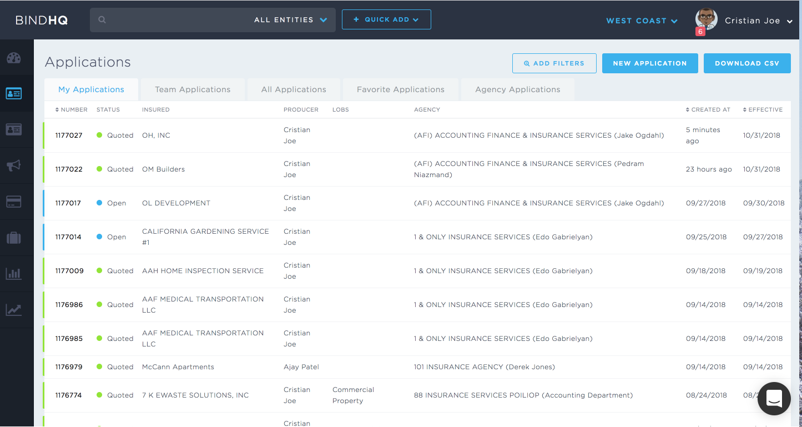The image size is (802, 427).
Task: Open the dashboard gauge icon in sidebar
Action: pyautogui.click(x=14, y=58)
